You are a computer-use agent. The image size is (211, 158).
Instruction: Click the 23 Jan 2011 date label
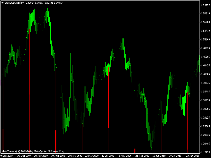192,156
